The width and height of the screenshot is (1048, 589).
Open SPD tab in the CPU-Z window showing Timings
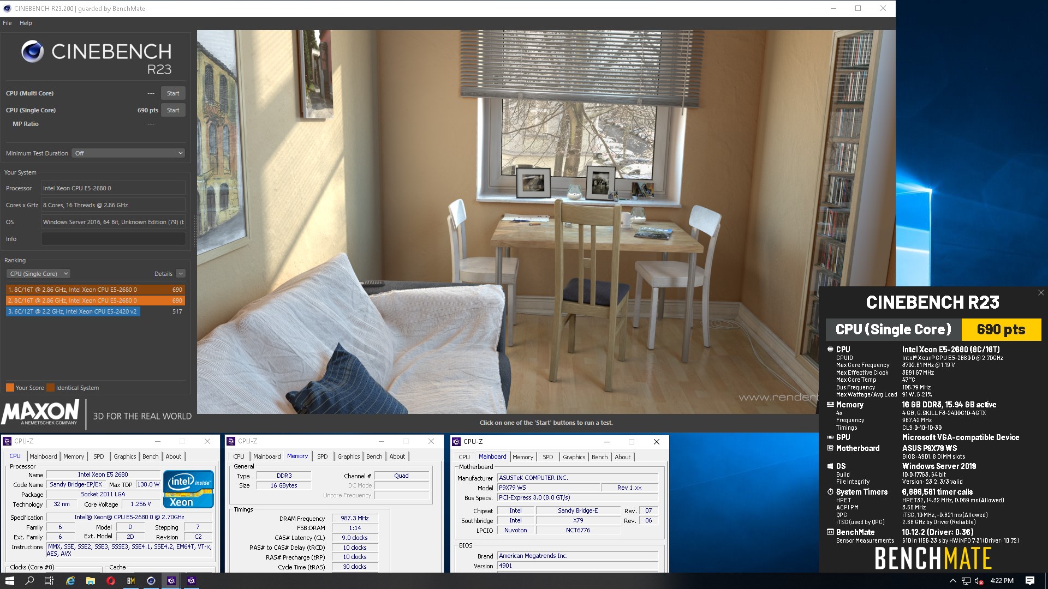click(323, 456)
